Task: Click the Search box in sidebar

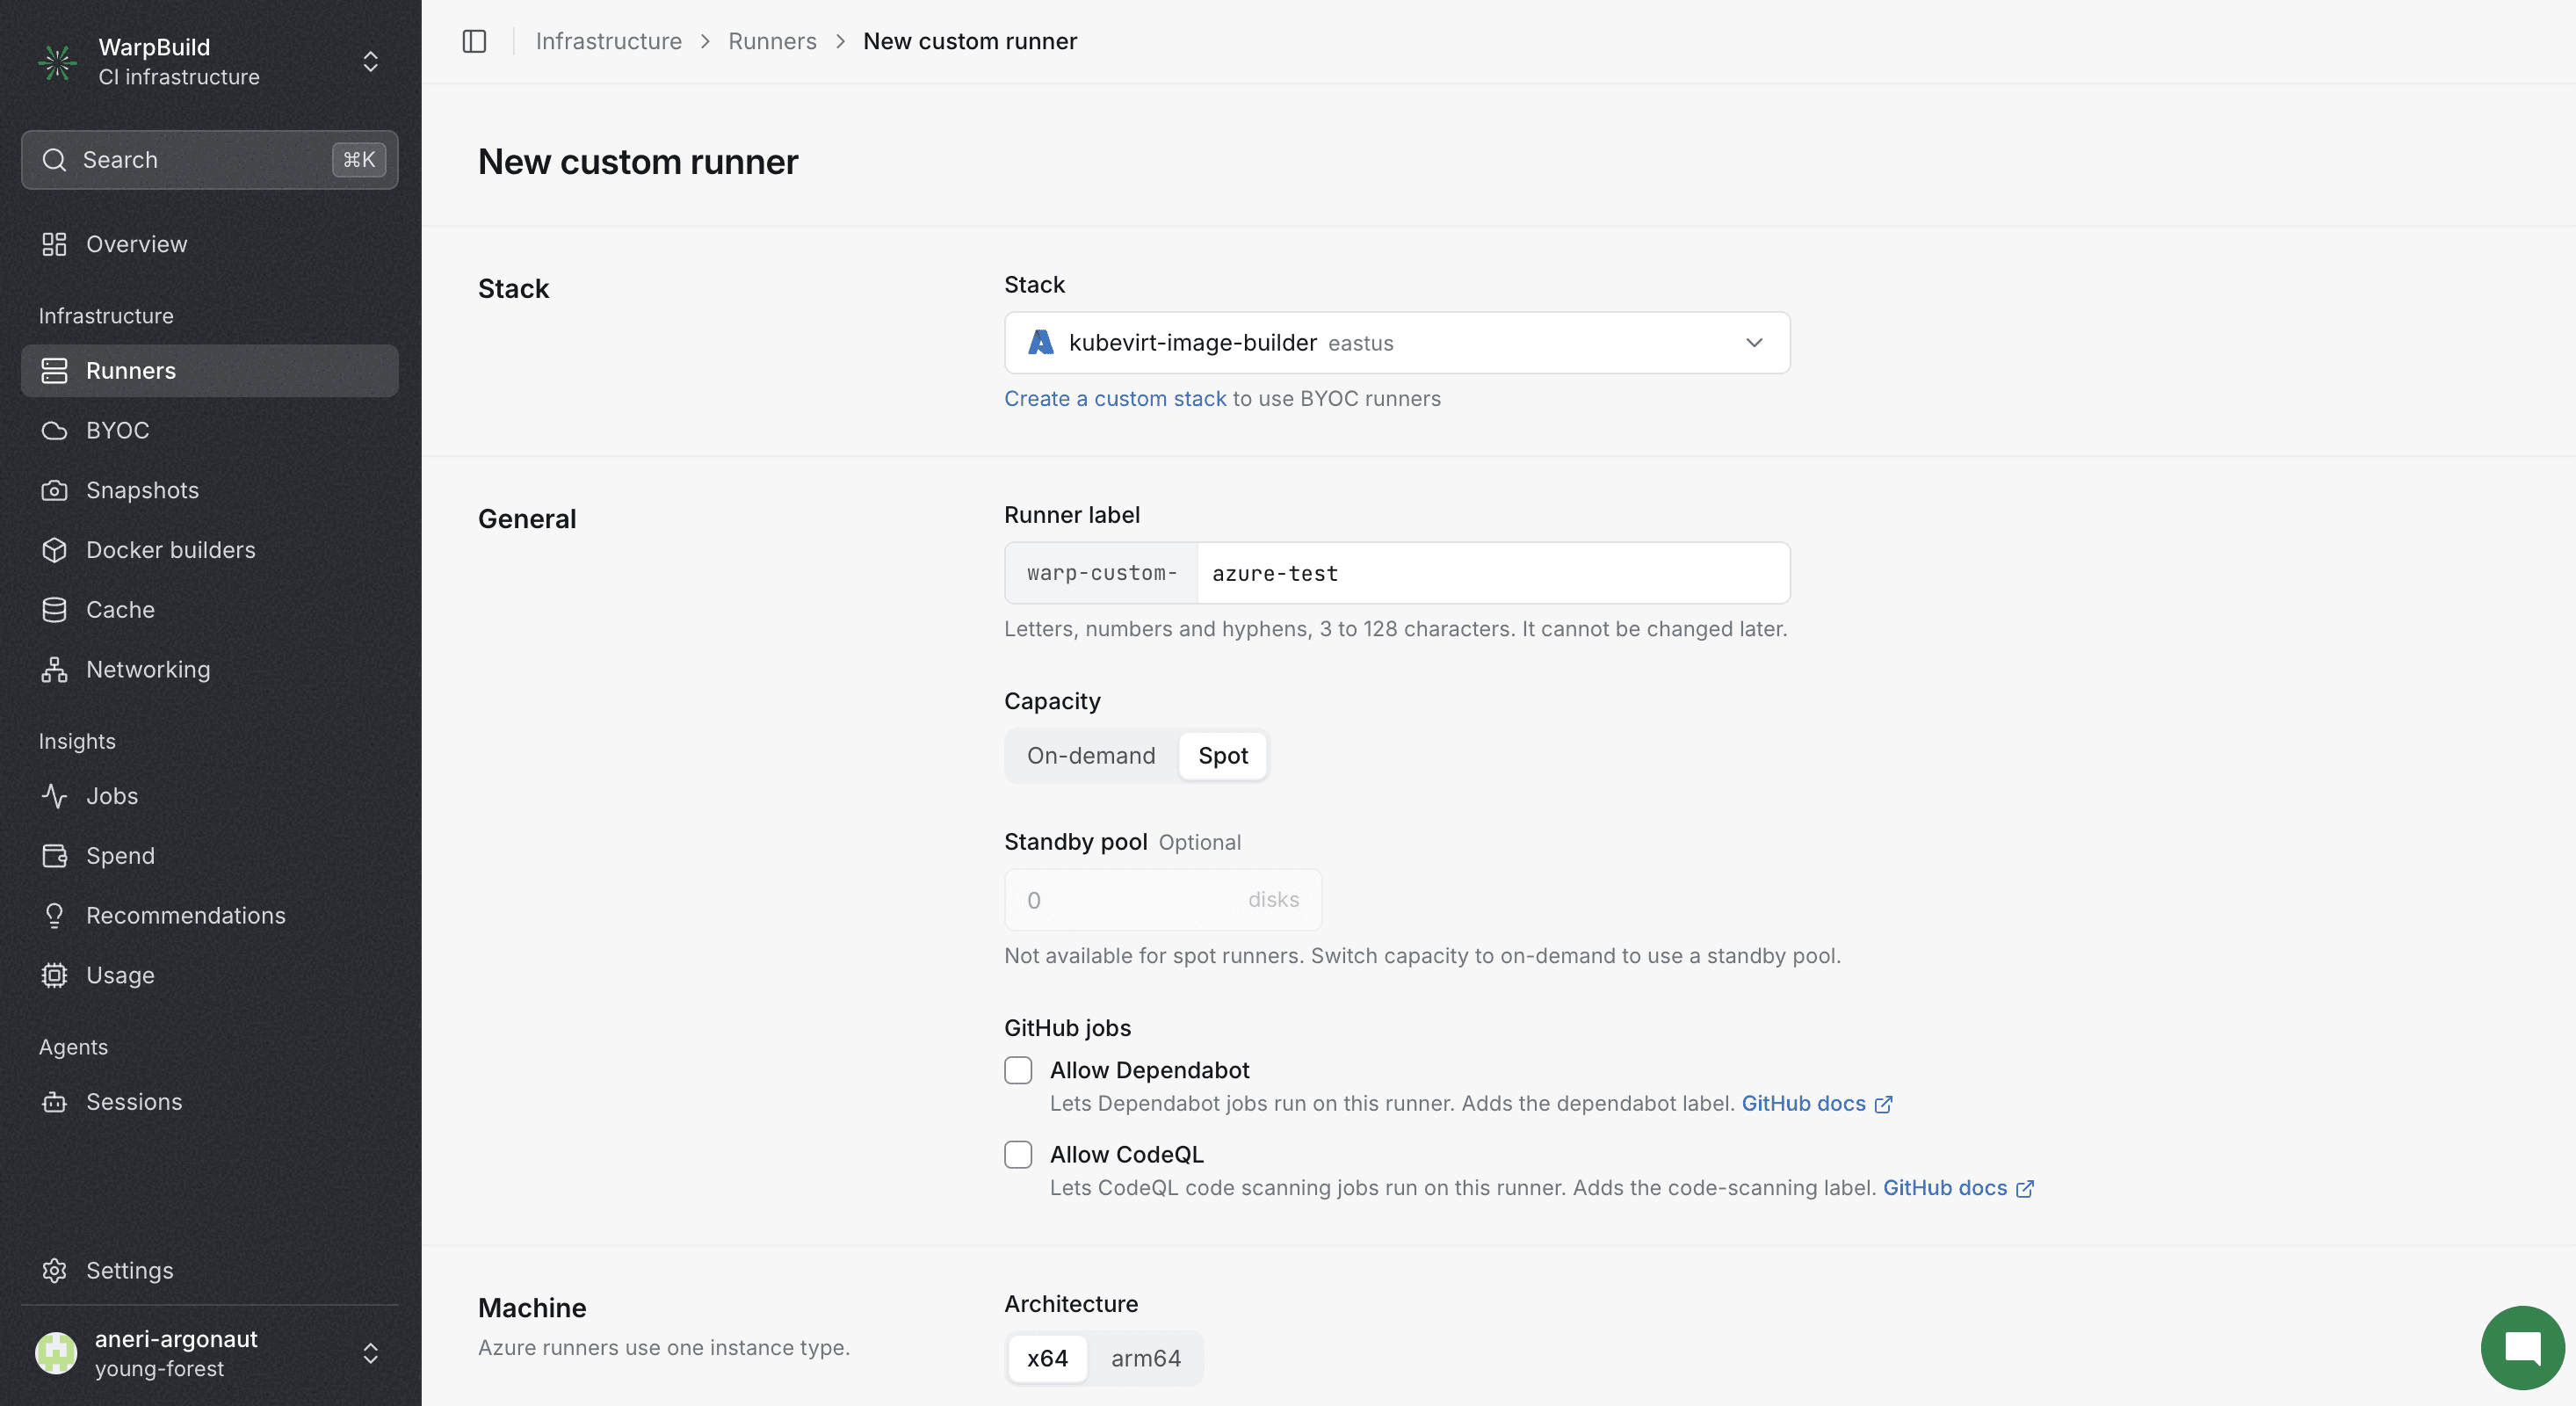Action: [210, 160]
